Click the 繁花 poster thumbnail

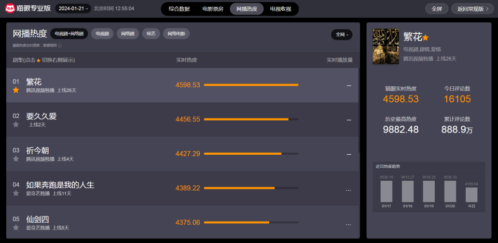(385, 46)
